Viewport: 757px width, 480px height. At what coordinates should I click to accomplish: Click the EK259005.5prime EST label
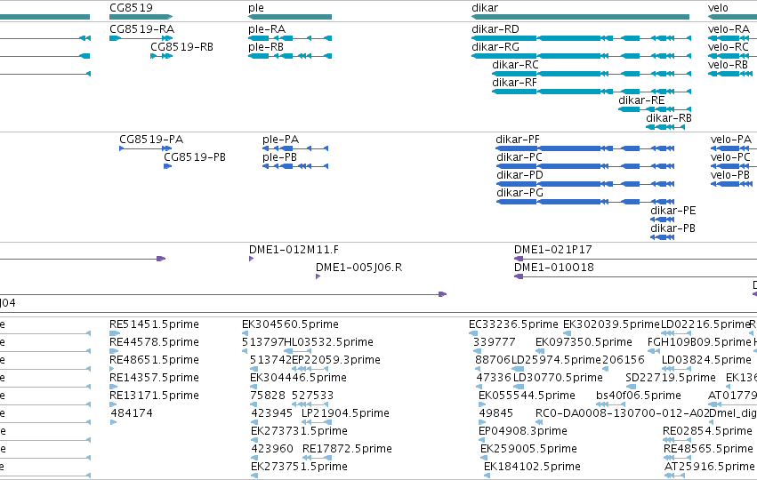[x=528, y=449]
